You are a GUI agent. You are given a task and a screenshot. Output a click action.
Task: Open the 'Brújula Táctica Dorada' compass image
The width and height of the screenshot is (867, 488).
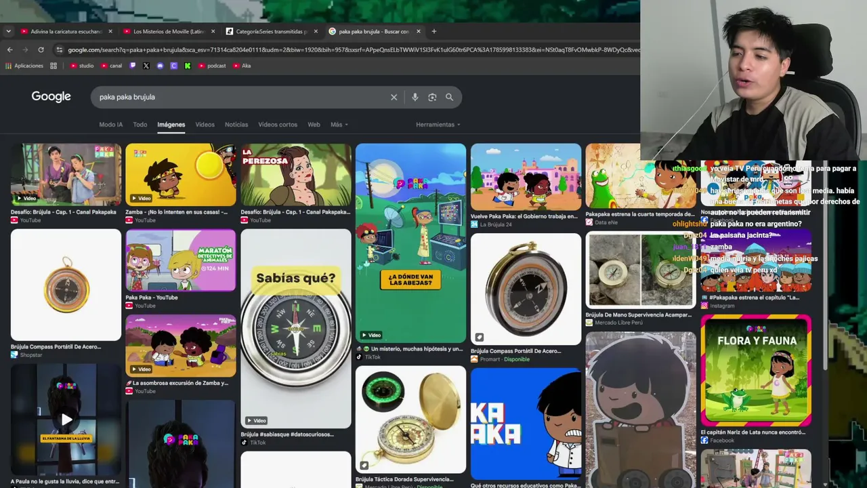point(411,420)
